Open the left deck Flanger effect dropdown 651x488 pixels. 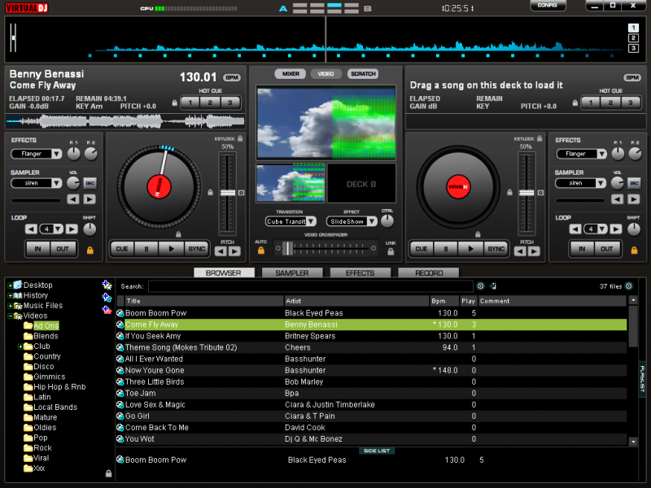(57, 154)
